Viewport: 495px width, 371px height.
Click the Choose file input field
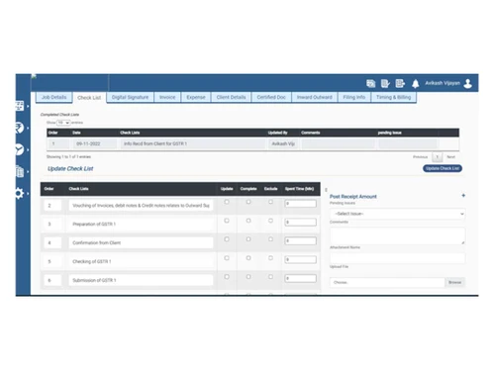point(387,282)
